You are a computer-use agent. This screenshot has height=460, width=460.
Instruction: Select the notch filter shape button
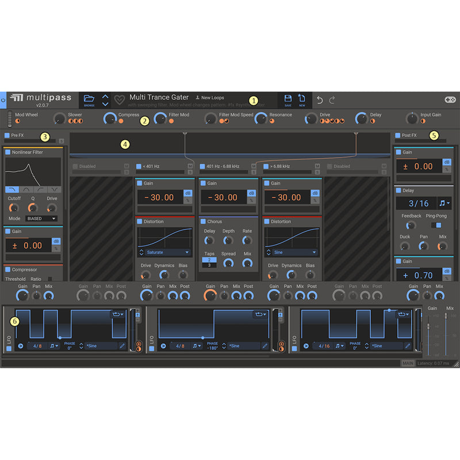54,190
